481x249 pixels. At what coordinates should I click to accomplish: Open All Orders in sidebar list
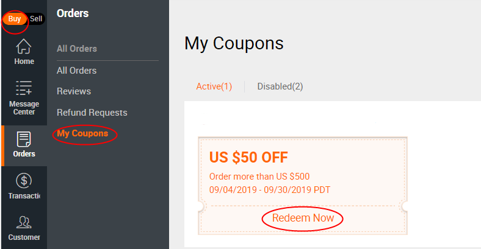(76, 71)
